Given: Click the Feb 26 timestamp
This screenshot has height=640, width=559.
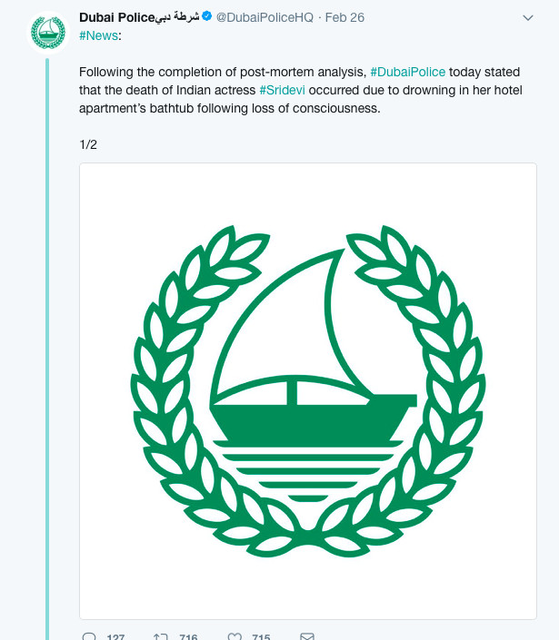Looking at the screenshot, I should click(344, 17).
